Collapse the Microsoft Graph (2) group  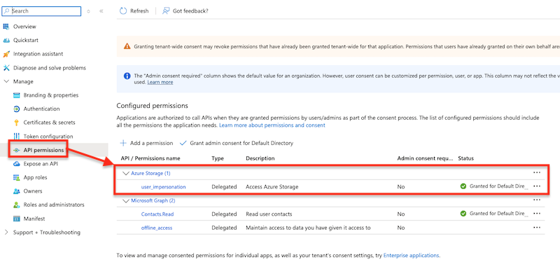tap(125, 200)
